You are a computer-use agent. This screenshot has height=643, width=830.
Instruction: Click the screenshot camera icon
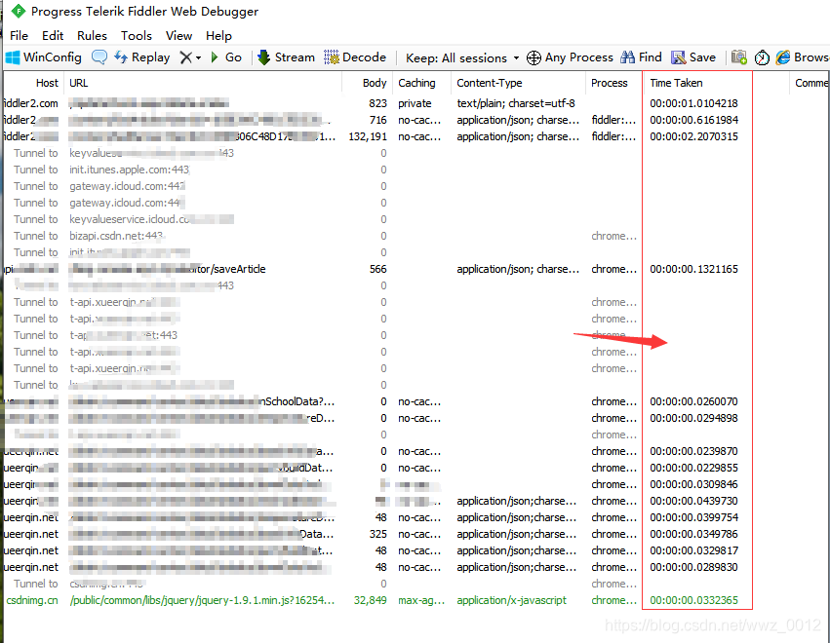coord(739,57)
